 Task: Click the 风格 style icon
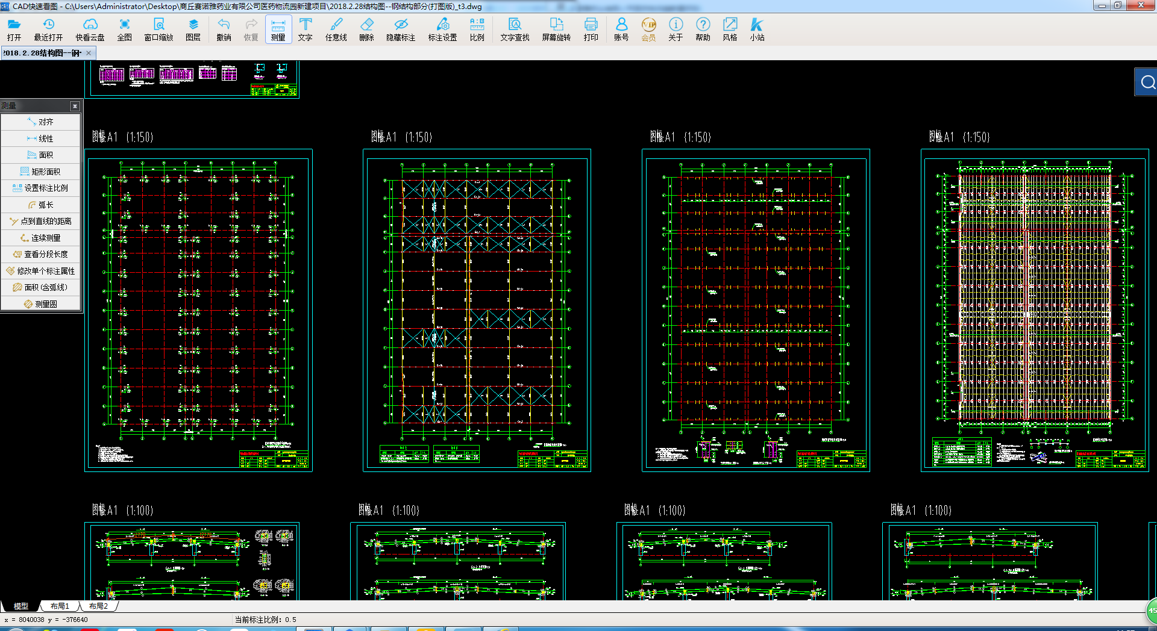730,30
